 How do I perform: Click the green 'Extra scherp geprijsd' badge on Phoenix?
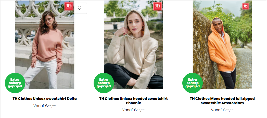[104, 83]
